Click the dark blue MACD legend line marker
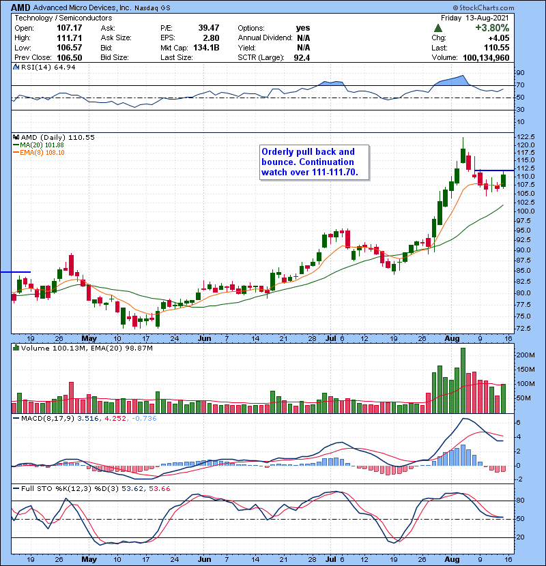The image size is (546, 566). 16,419
